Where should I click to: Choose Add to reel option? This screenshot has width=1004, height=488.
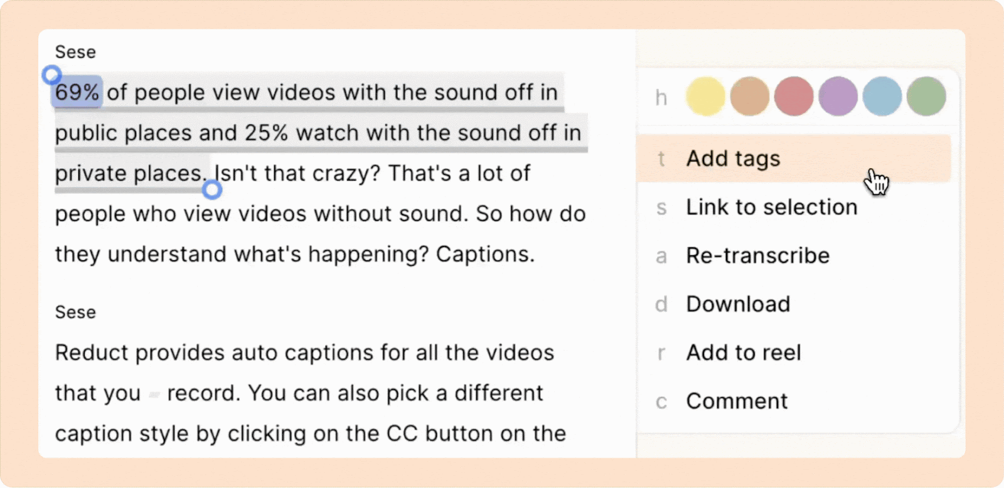pos(794,353)
